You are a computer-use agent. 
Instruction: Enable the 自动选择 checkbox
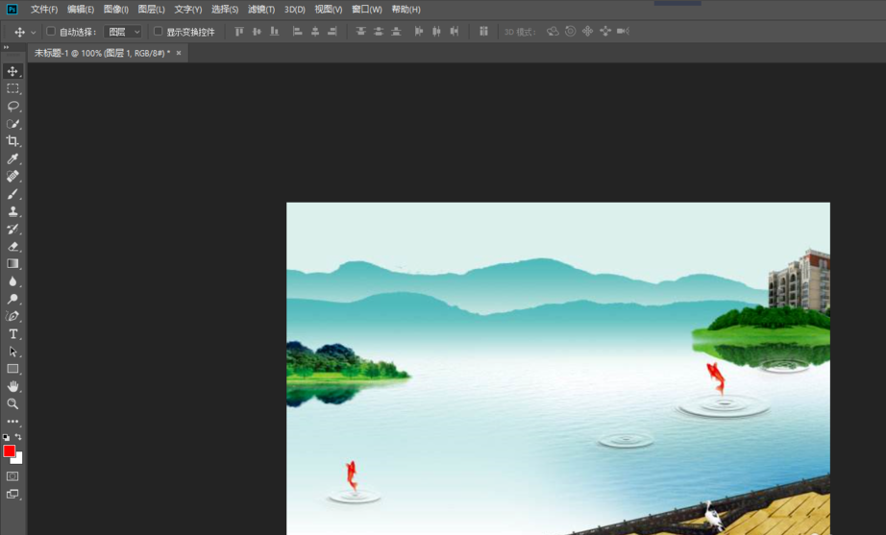pos(51,32)
